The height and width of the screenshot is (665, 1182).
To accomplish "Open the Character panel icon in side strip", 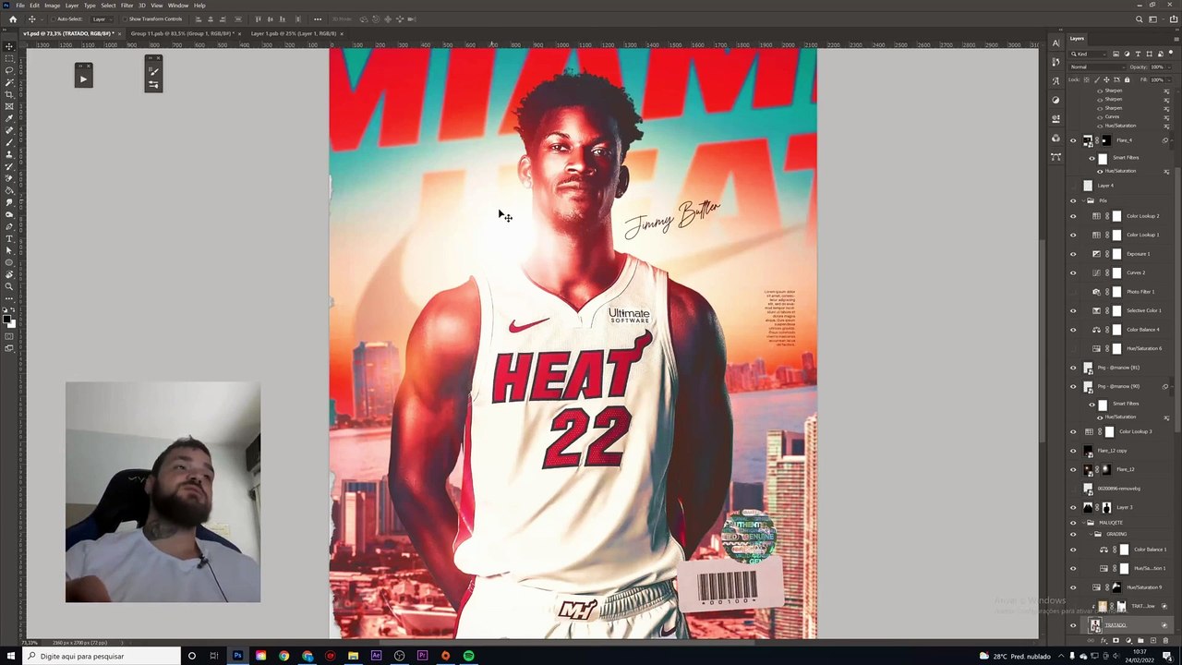I will pyautogui.click(x=1056, y=43).
